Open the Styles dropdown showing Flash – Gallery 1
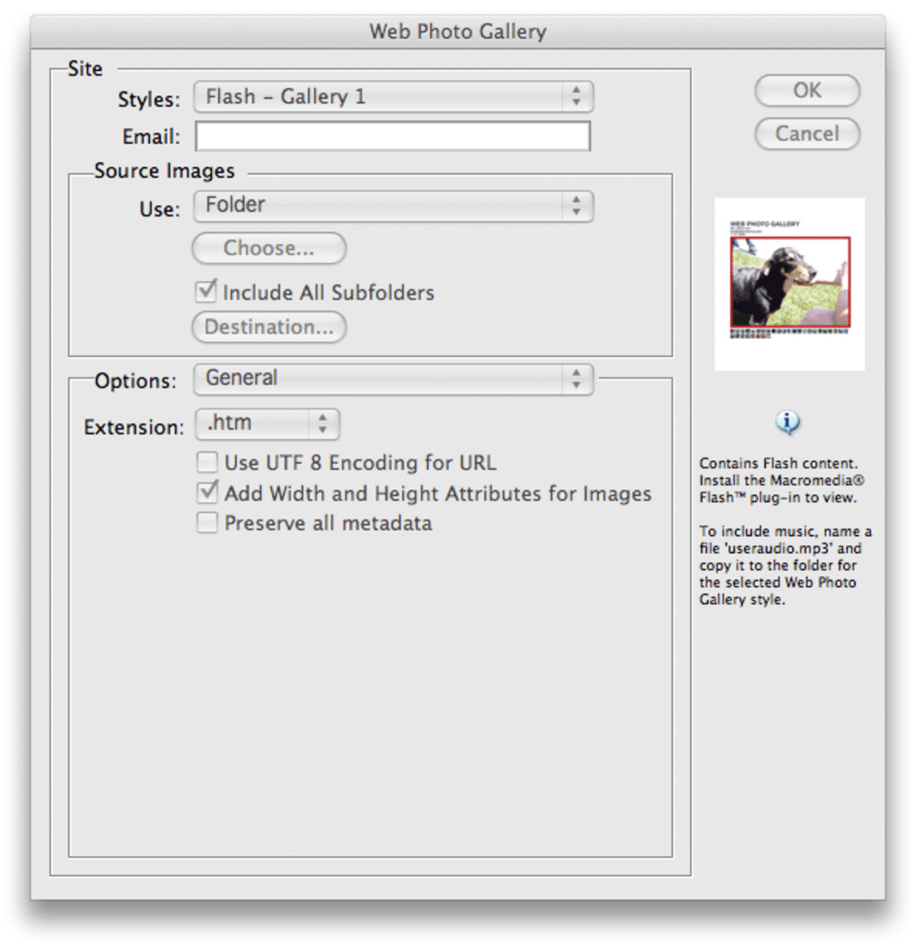 click(x=393, y=97)
